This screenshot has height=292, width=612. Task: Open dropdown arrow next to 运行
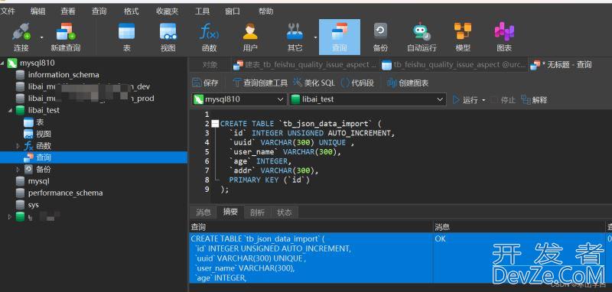[x=484, y=100]
